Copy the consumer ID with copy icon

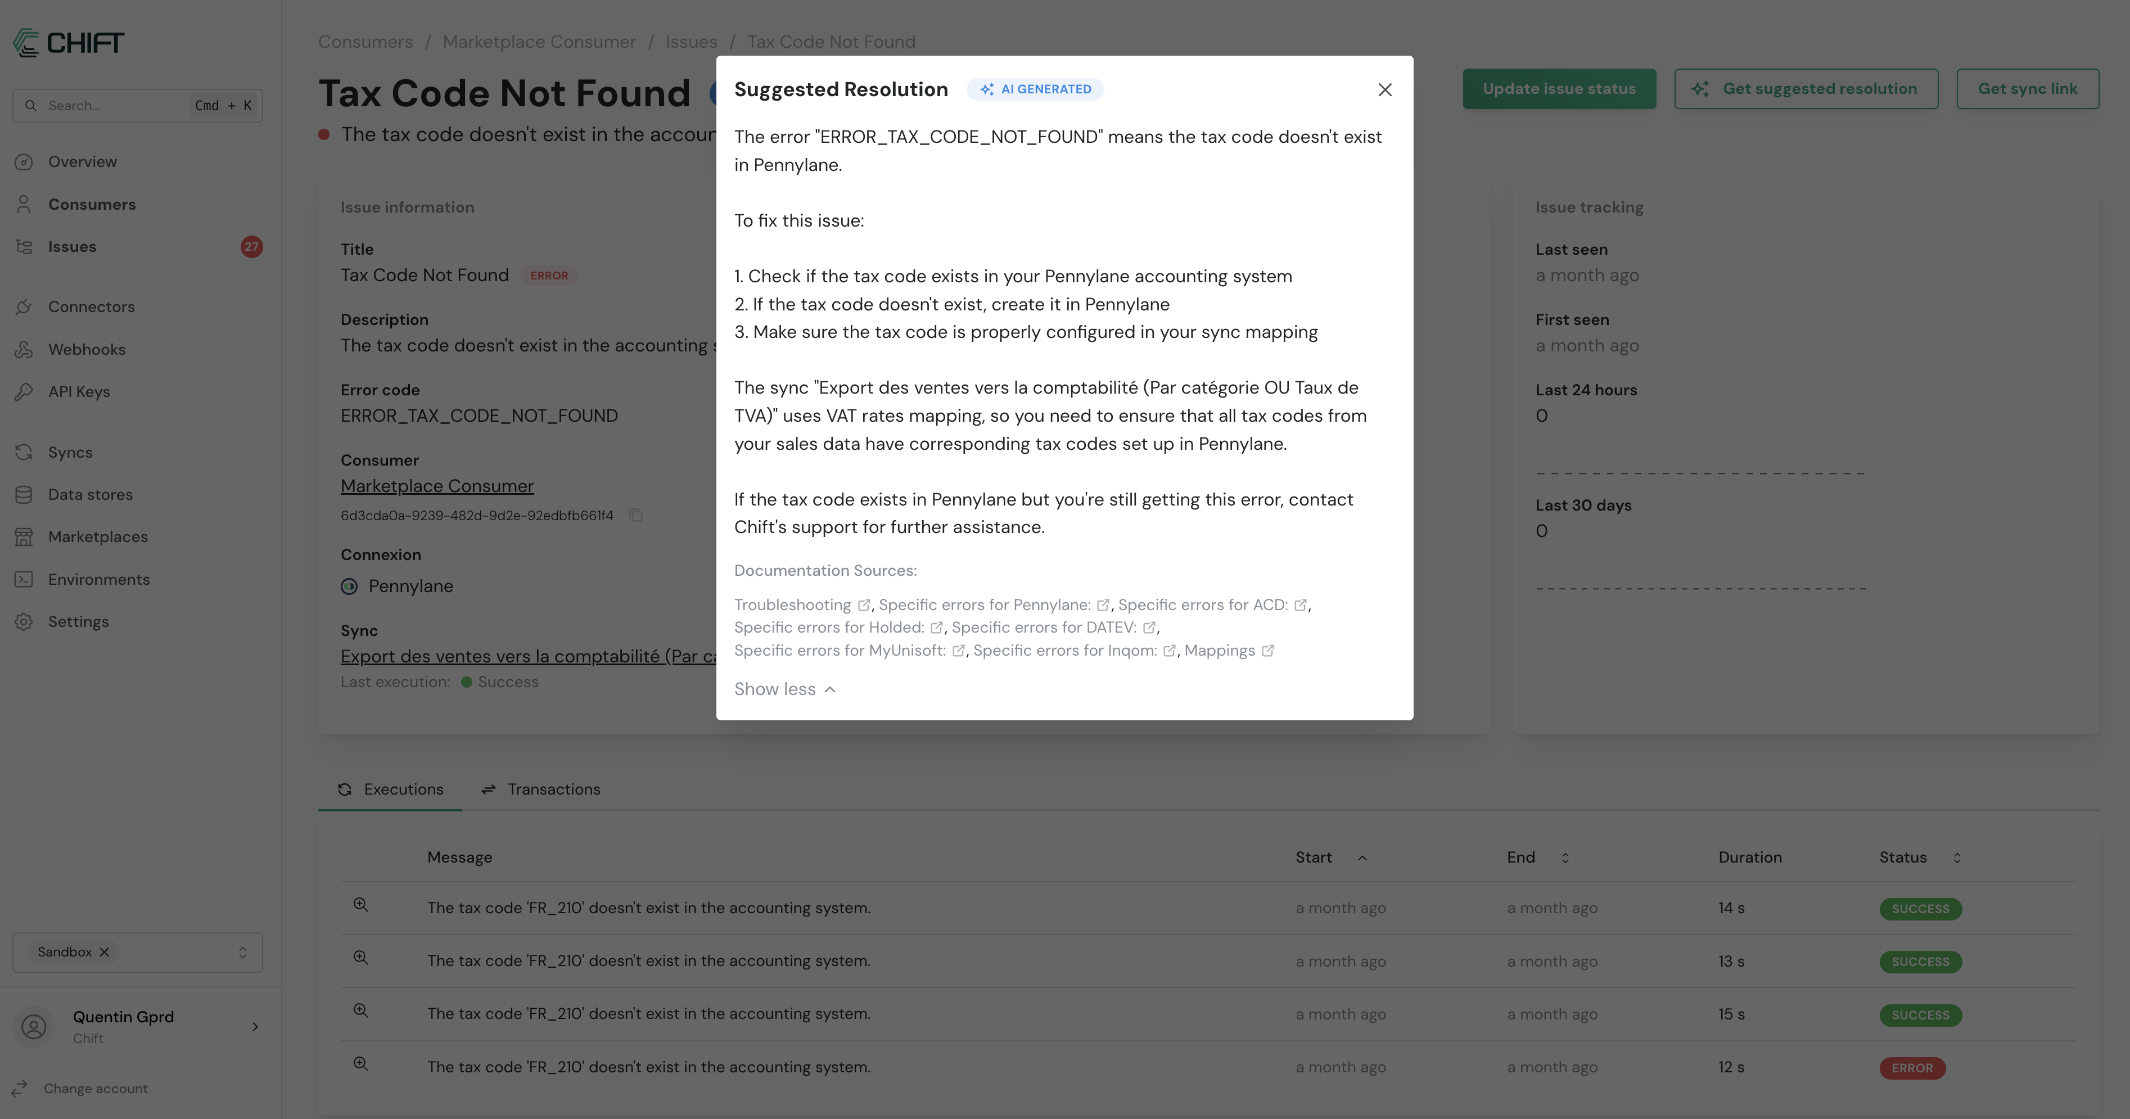(636, 515)
